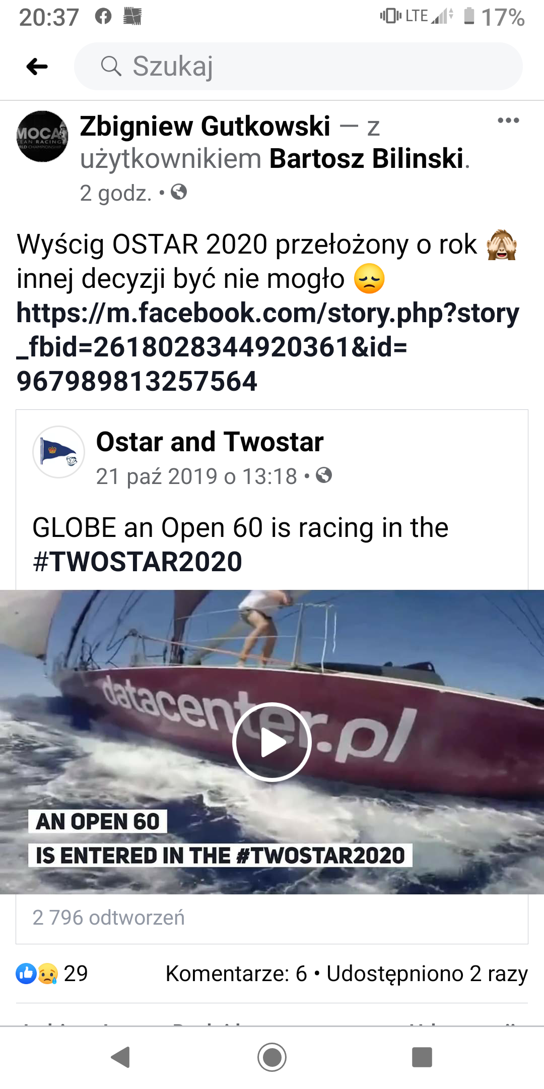Image resolution: width=544 pixels, height=1089 pixels.
Task: Play the datacenter.pl boat video
Action: coord(272,742)
